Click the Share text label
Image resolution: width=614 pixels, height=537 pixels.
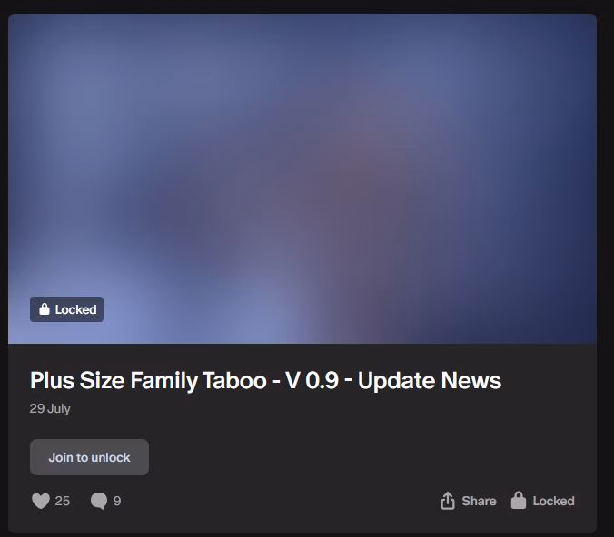point(479,501)
